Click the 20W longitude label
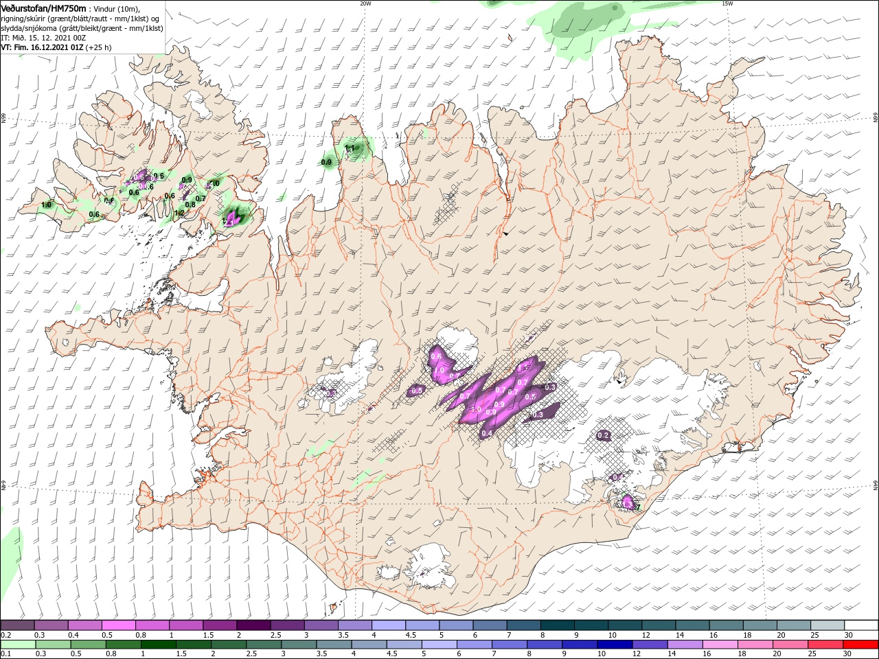 (x=365, y=3)
